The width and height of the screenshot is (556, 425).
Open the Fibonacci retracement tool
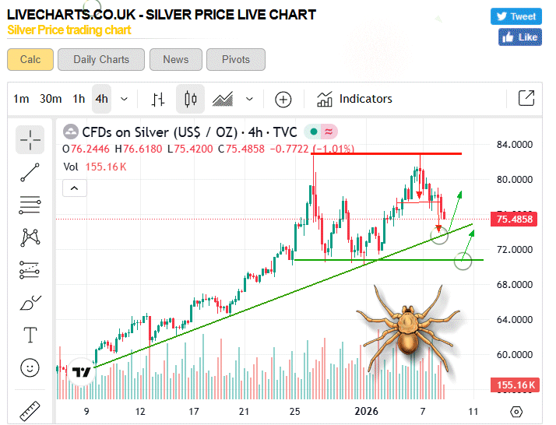pos(30,205)
